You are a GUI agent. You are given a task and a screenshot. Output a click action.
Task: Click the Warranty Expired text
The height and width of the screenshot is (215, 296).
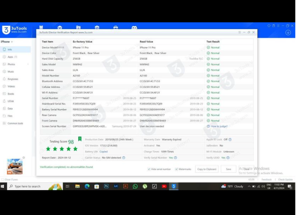coord(172,139)
